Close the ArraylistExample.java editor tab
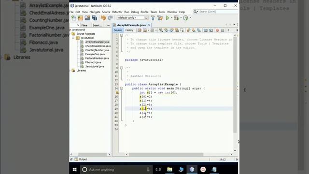 149,25
